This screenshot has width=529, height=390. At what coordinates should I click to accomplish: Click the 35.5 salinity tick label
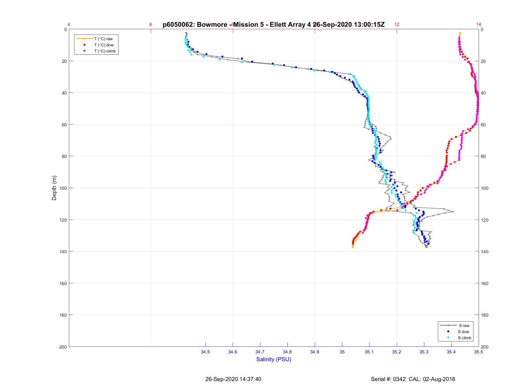479,352
